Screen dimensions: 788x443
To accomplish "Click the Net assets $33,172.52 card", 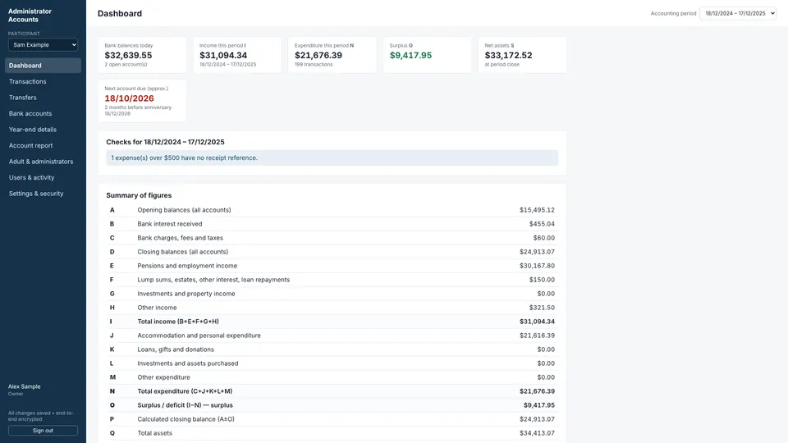I will click(522, 55).
